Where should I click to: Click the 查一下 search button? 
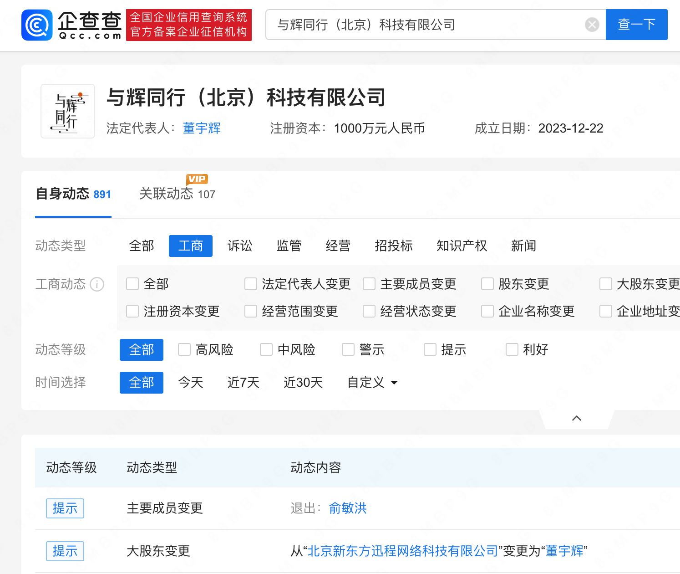pos(637,25)
